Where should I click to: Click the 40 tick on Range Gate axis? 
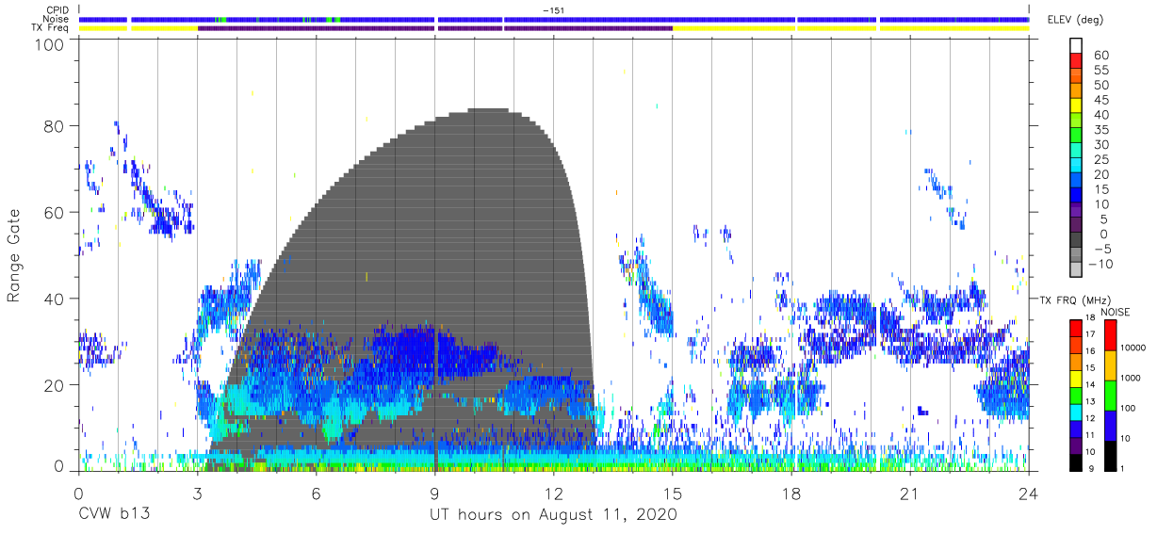click(56, 299)
